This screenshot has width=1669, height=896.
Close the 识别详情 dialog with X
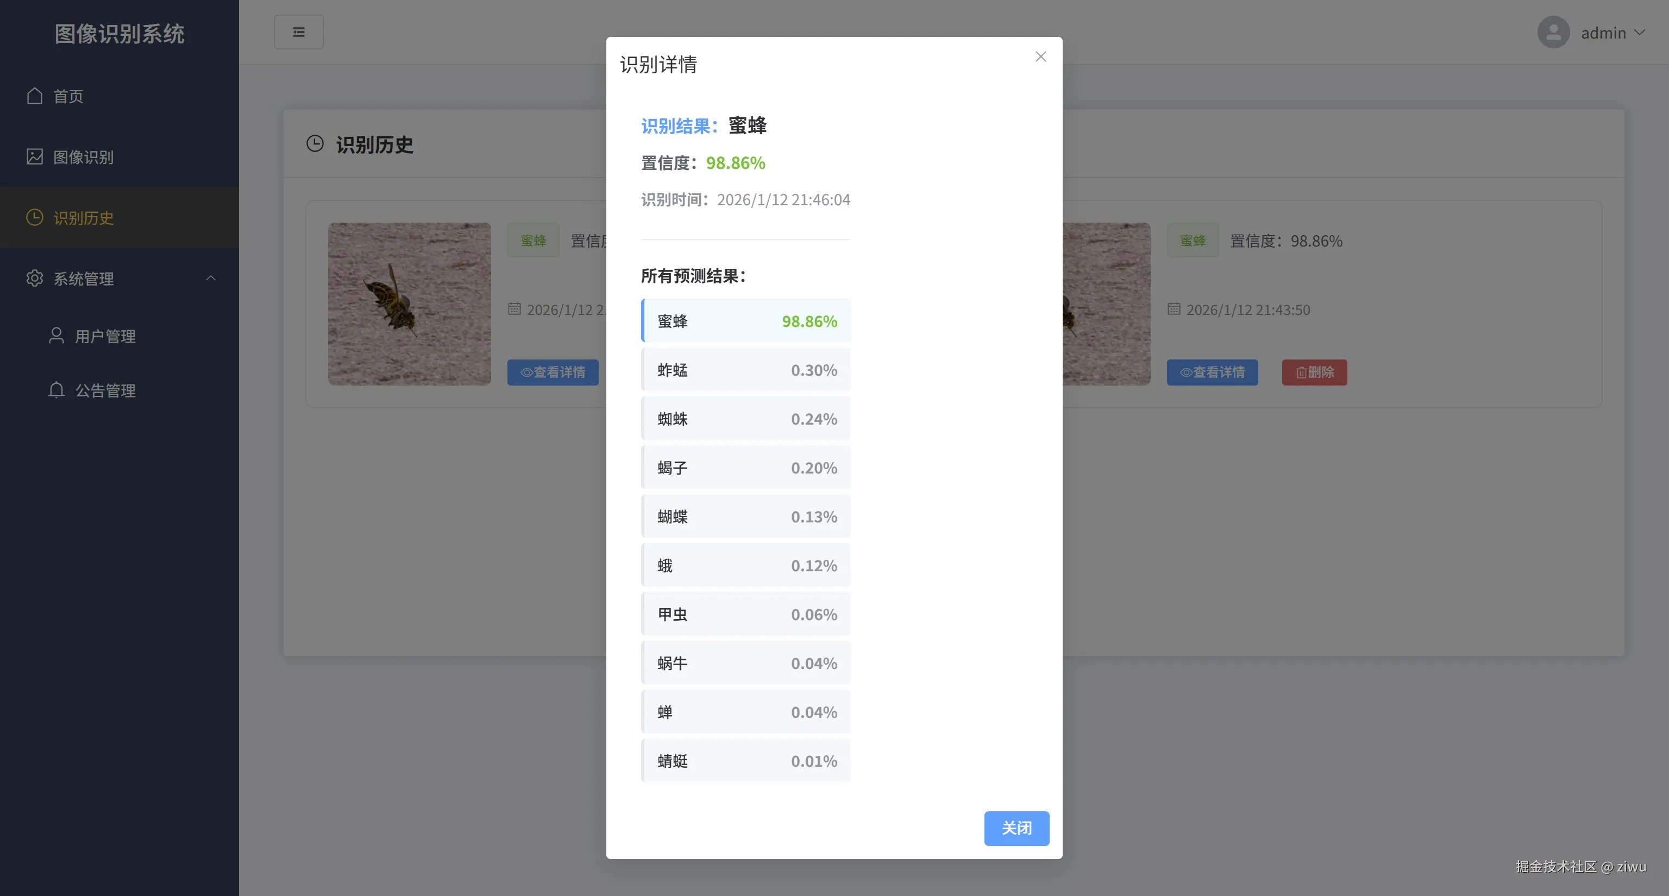click(x=1040, y=56)
